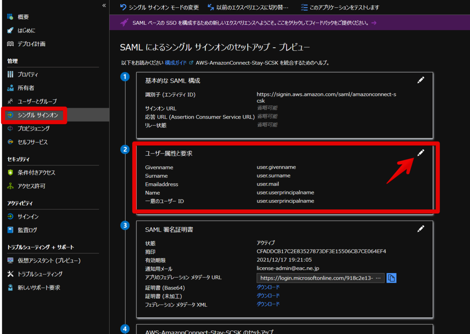Edit 基本的な SAML 構成 with pencil icon

(x=421, y=80)
